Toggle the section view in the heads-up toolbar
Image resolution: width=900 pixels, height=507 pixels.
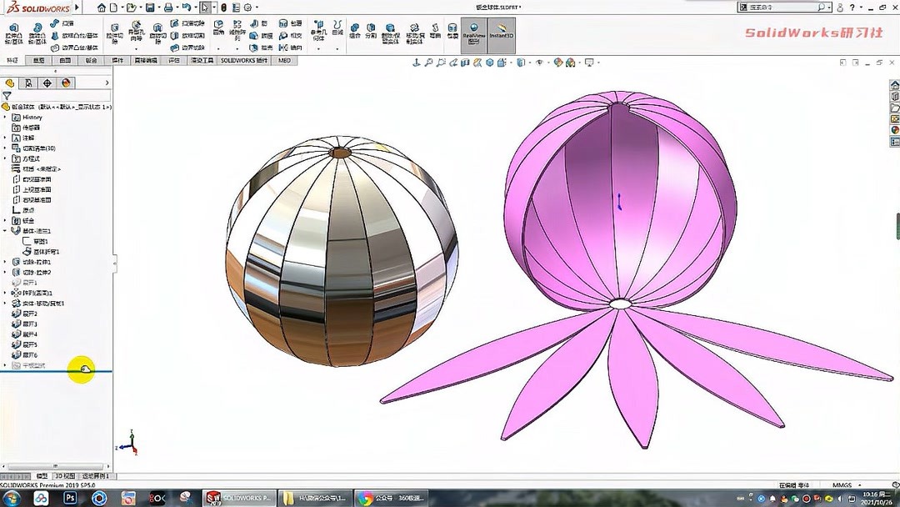pyautogui.click(x=466, y=63)
